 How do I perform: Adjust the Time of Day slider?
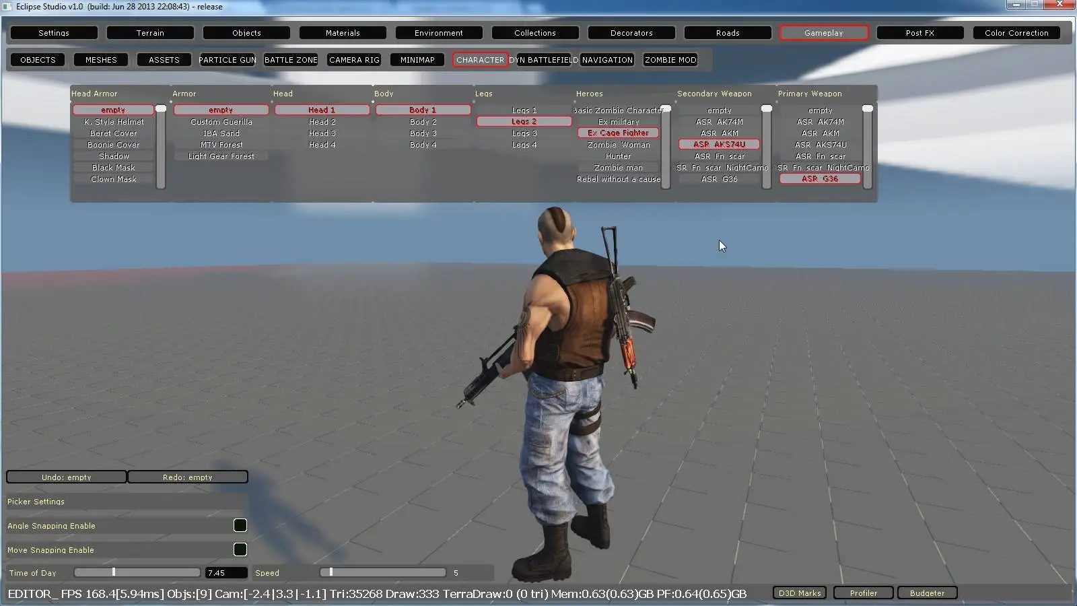(137, 572)
